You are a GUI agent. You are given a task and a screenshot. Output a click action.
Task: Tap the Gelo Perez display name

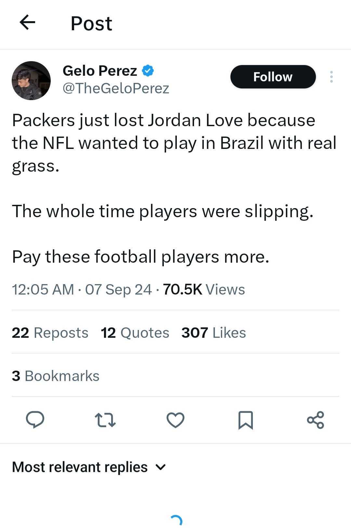(100, 71)
